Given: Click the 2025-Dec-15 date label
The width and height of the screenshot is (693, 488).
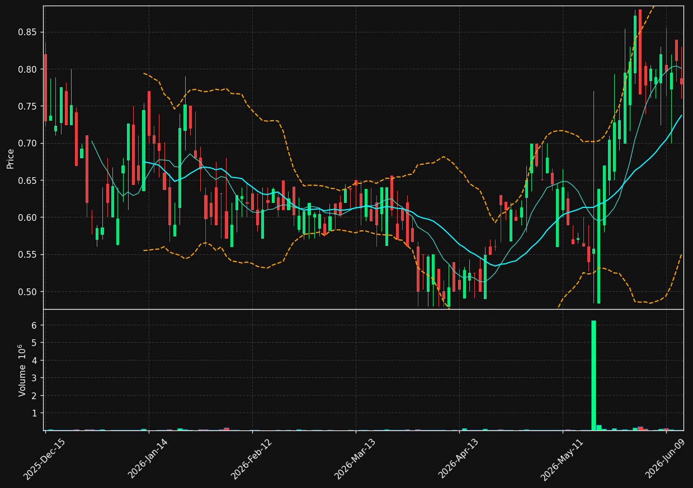Looking at the screenshot, I should [x=44, y=459].
